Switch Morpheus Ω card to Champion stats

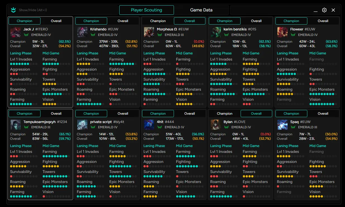pos(158,21)
